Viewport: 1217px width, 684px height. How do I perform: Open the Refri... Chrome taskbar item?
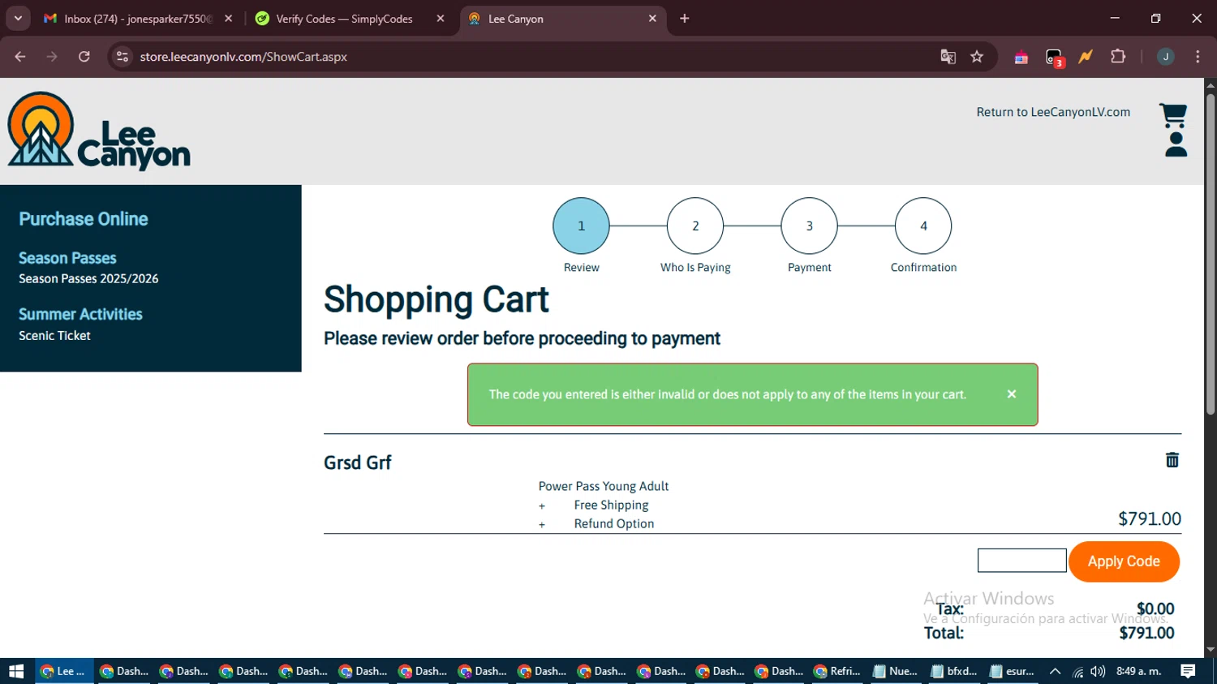pyautogui.click(x=838, y=671)
